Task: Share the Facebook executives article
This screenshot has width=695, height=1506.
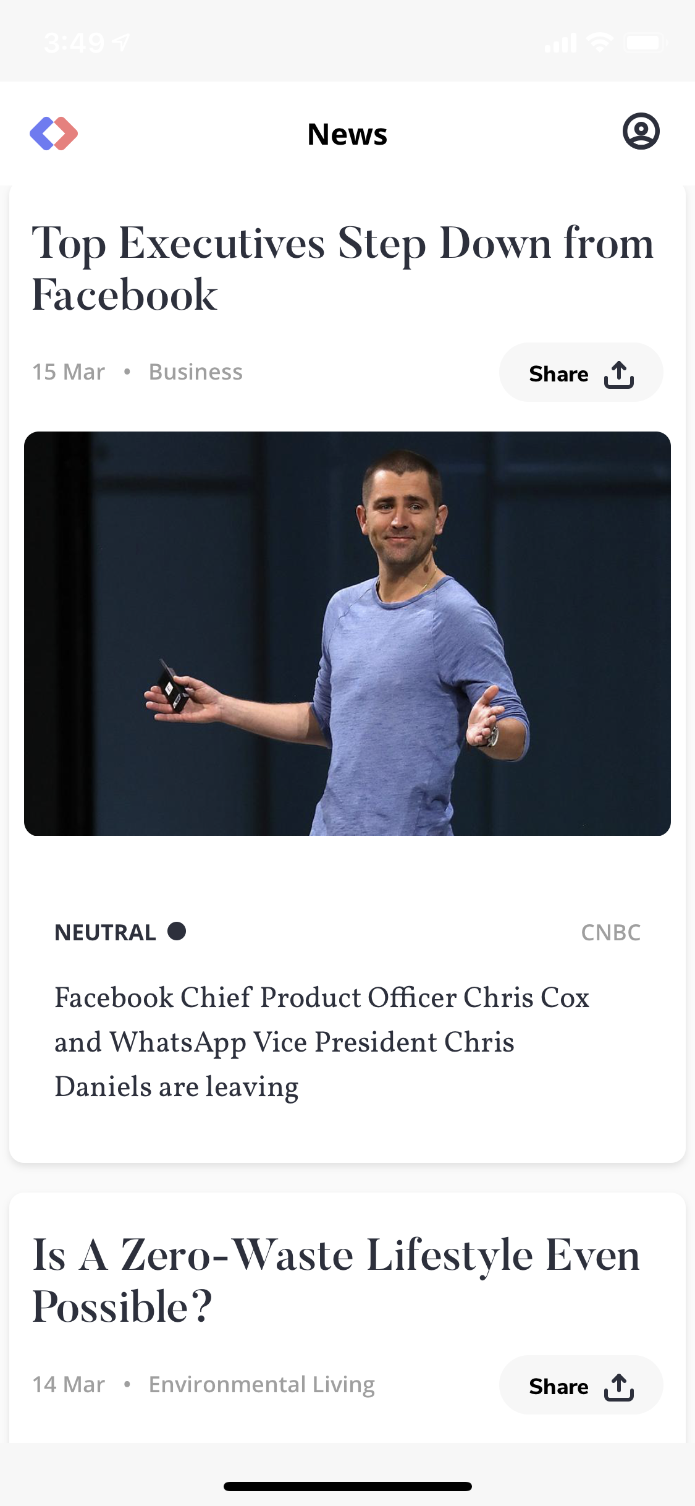Action: click(x=581, y=372)
